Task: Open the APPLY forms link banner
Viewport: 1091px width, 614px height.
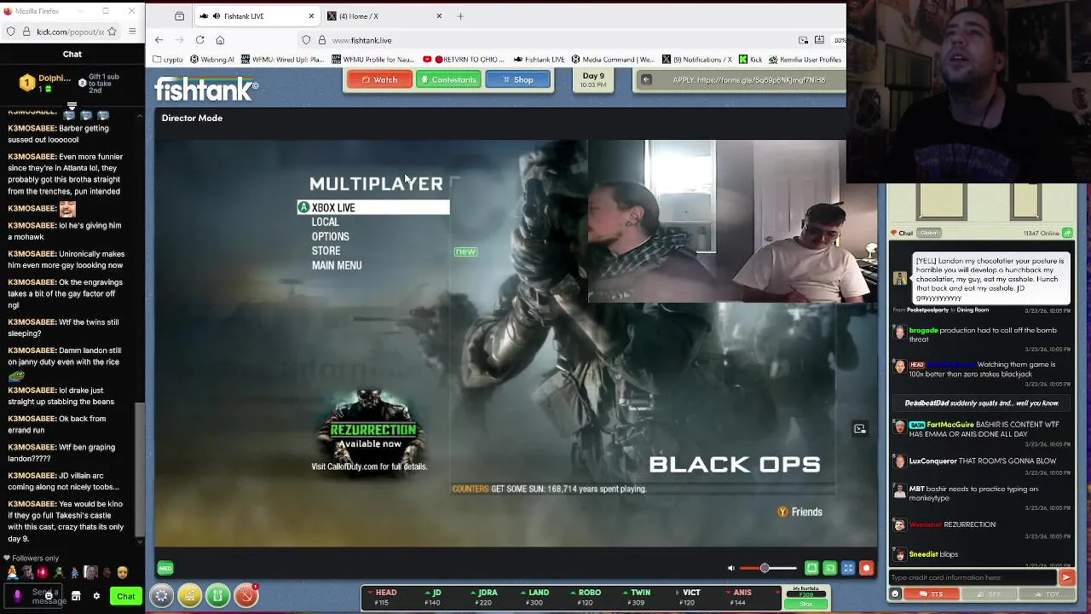Action: click(749, 80)
